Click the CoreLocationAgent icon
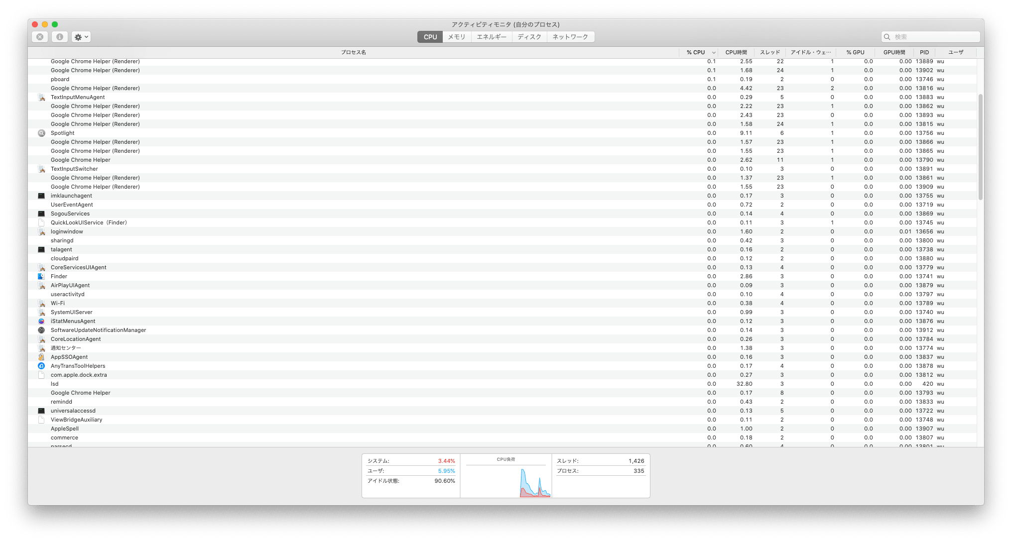The width and height of the screenshot is (1012, 542). tap(41, 339)
